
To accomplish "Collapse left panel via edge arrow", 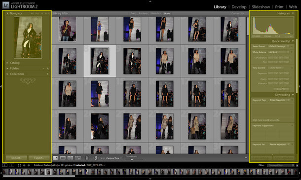I will 1,86.
